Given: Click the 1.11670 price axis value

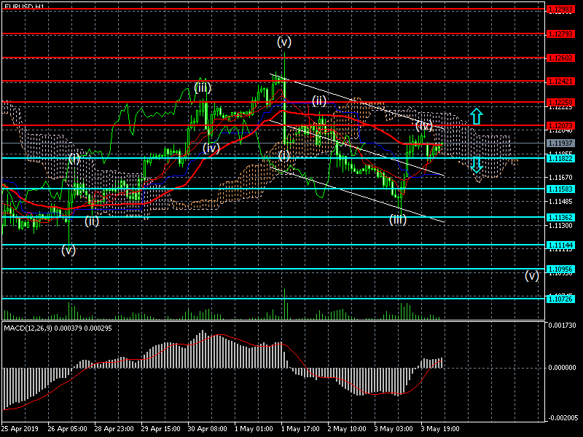Looking at the screenshot, I should tap(560, 178).
